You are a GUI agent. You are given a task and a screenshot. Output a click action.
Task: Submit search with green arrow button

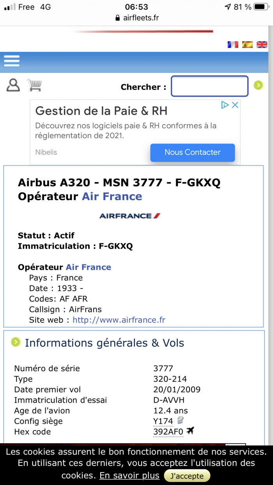coord(258,85)
